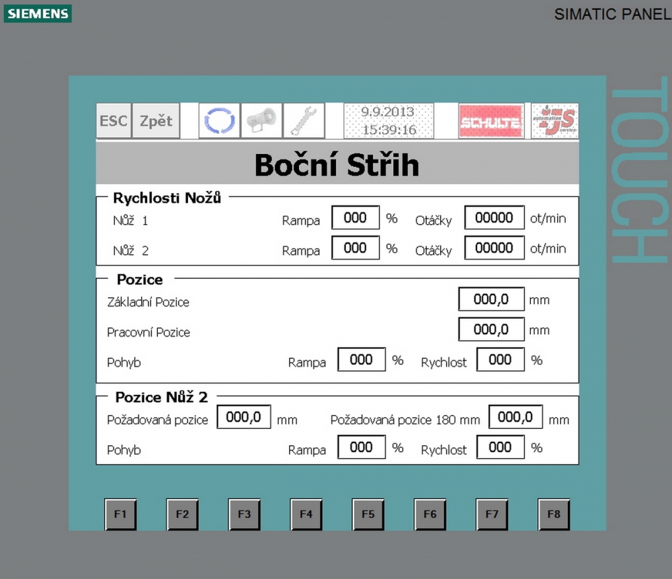Edit Požadovaná pozice 180 mm field
Screen dimensions: 672x579
tap(515, 417)
